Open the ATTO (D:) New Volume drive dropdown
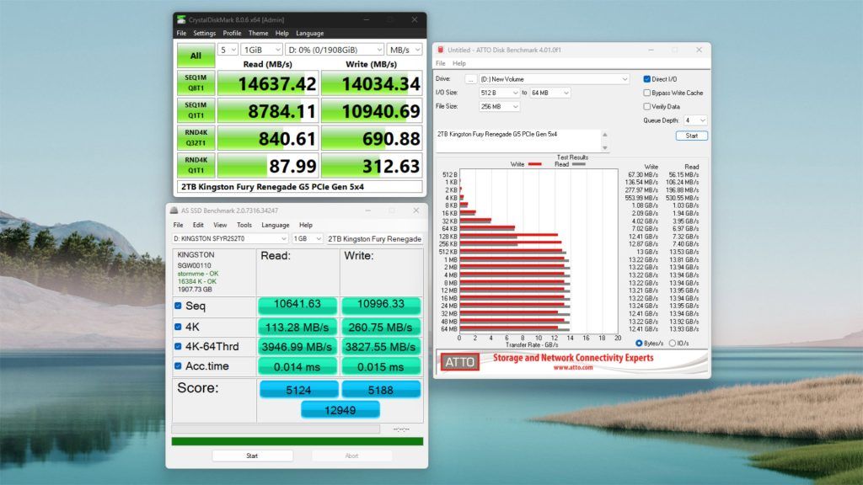This screenshot has width=863, height=485. point(554,79)
